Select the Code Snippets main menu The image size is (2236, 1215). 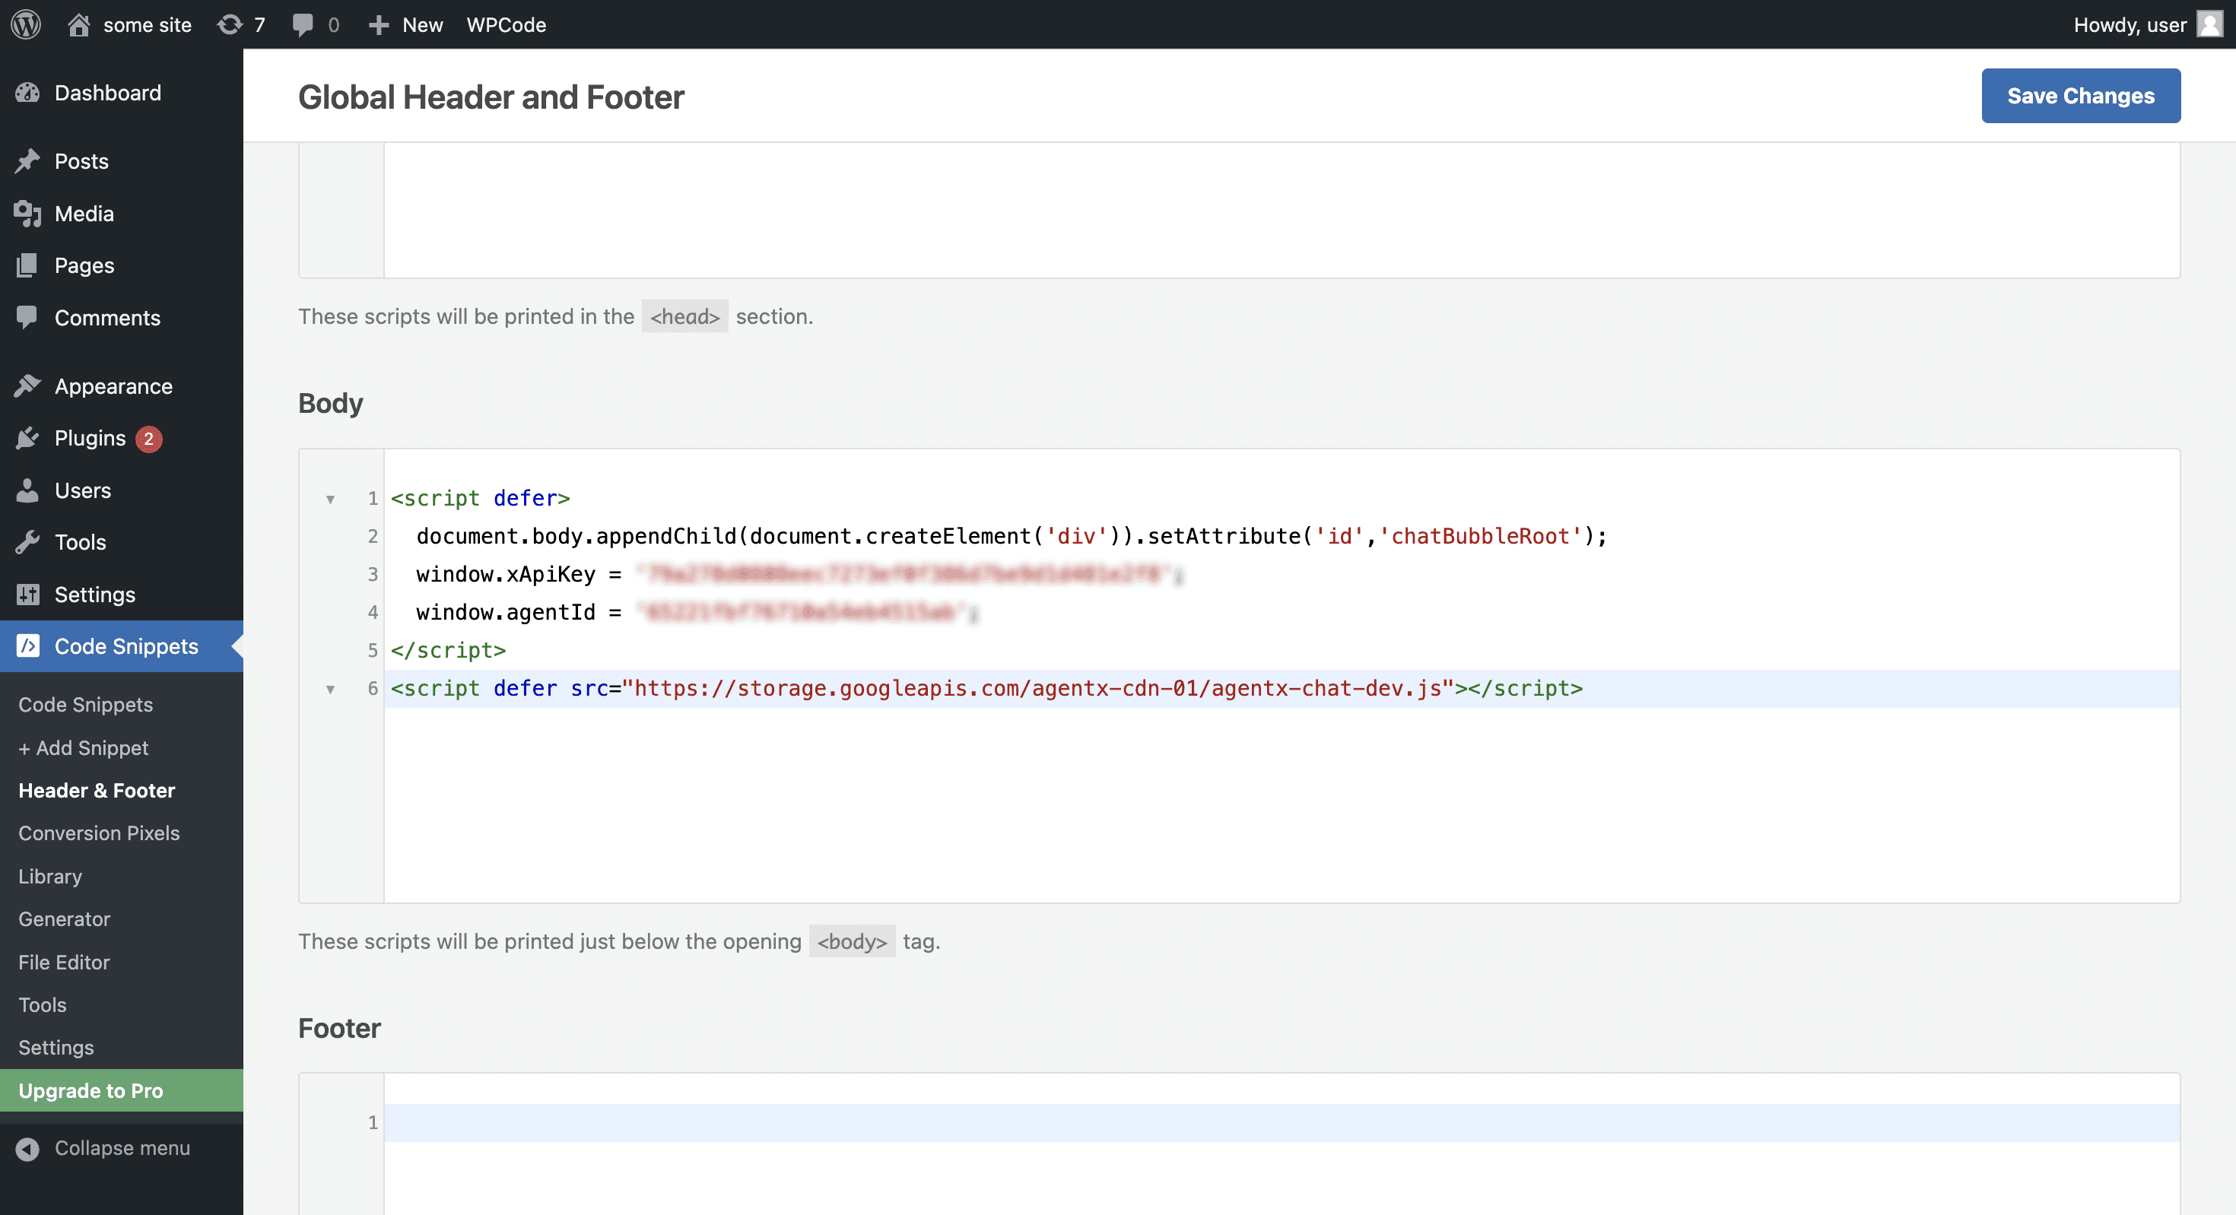coord(122,646)
